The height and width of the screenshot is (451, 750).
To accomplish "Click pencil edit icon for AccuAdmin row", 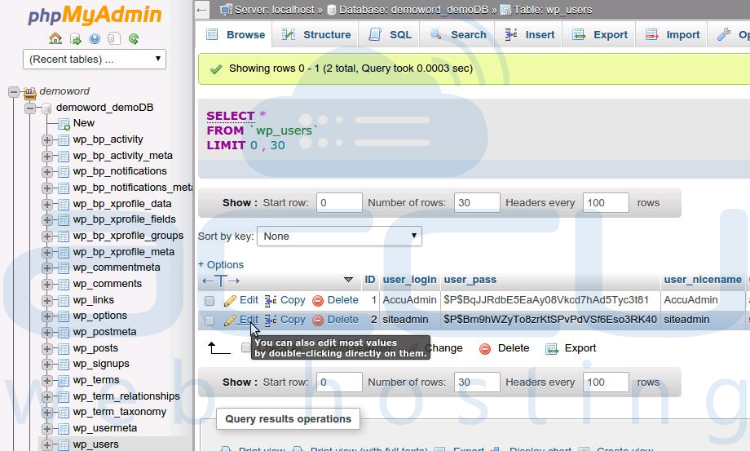I will [230, 301].
